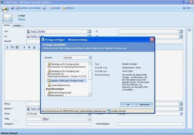This screenshot has height=135, width=194.
Task: Open lookup for the Von field
Action: click(x=89, y=31)
